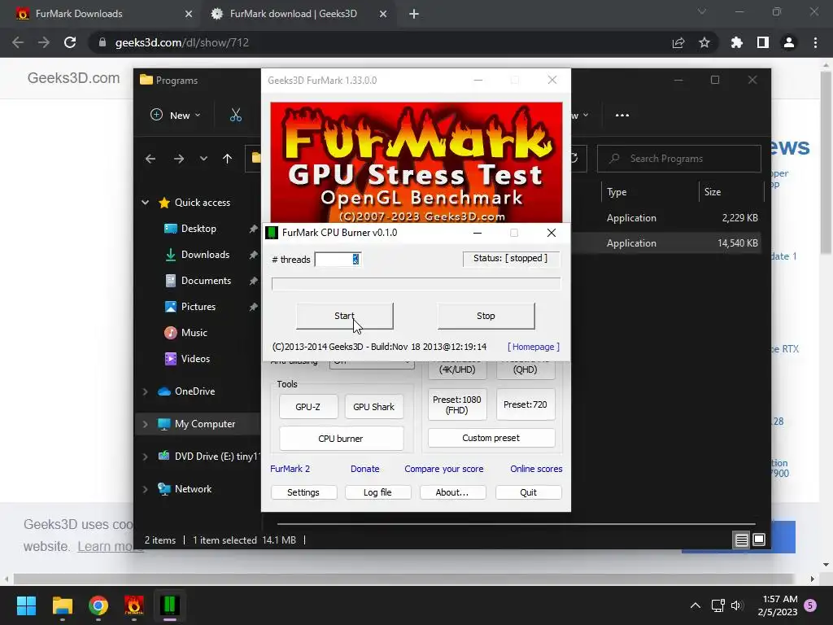Viewport: 833px width, 625px height.
Task: Open the Explorer more options ellipsis
Action: [622, 115]
